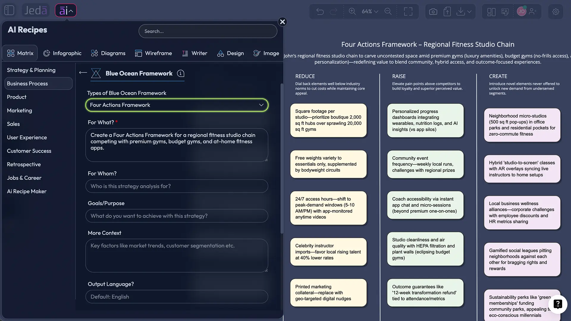Viewport: 571px width, 321px height.
Task: Click the Goals/Purpose input field
Action: tap(177, 216)
